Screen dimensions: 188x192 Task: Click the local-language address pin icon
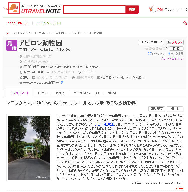(x=21, y=62)
